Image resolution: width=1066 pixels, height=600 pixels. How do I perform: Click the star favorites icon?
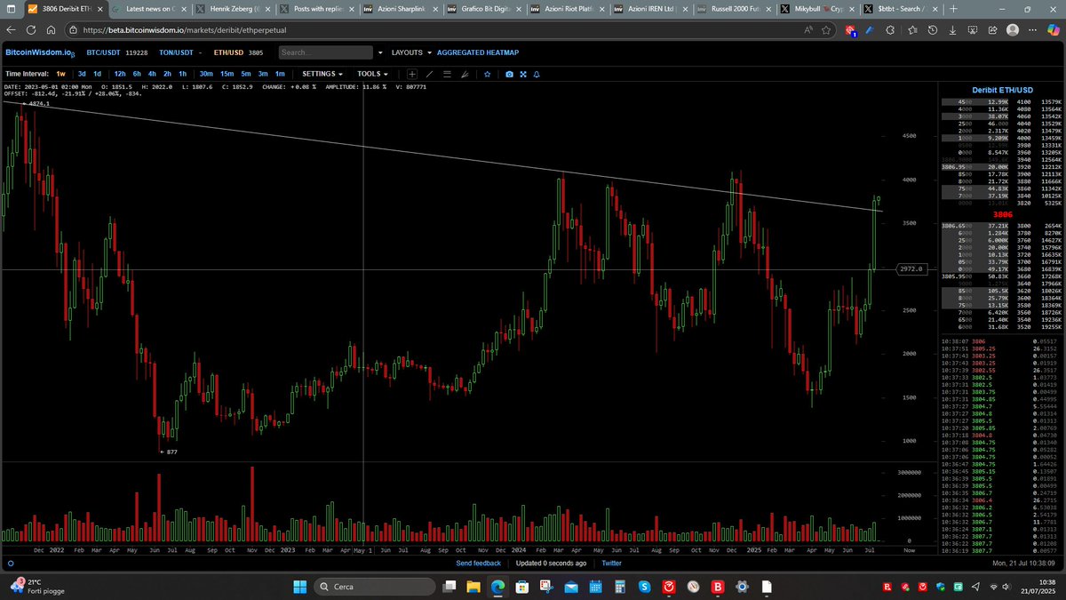486,75
